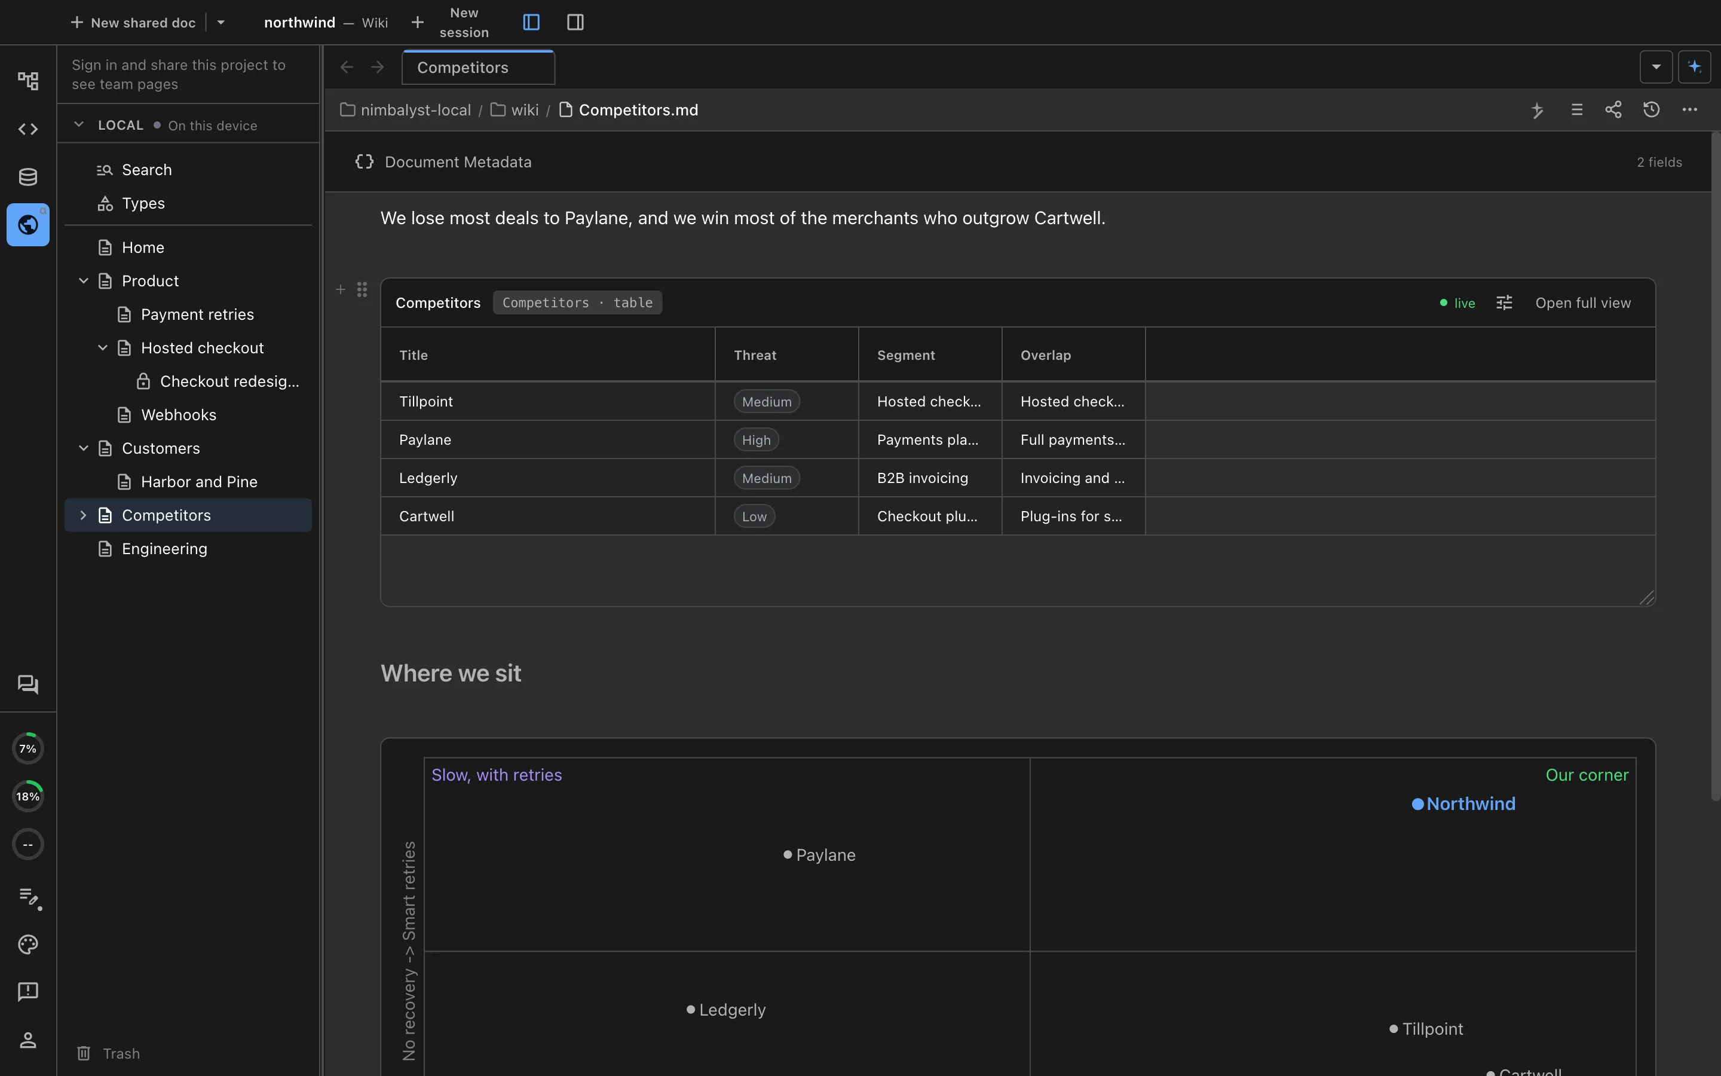The width and height of the screenshot is (1721, 1076).
Task: Click nimbalyst-local breadcrumb folder
Action: (405, 109)
